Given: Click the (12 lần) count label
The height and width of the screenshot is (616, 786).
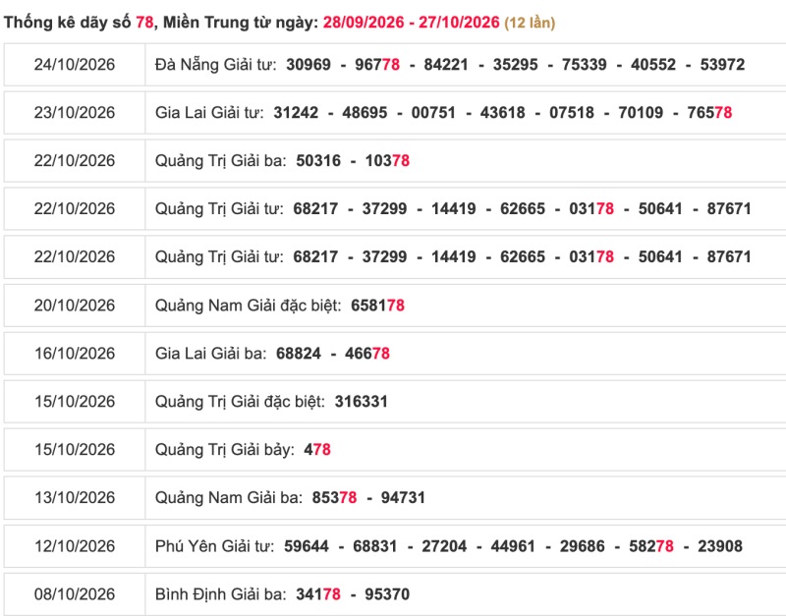Looking at the screenshot, I should click(x=530, y=23).
